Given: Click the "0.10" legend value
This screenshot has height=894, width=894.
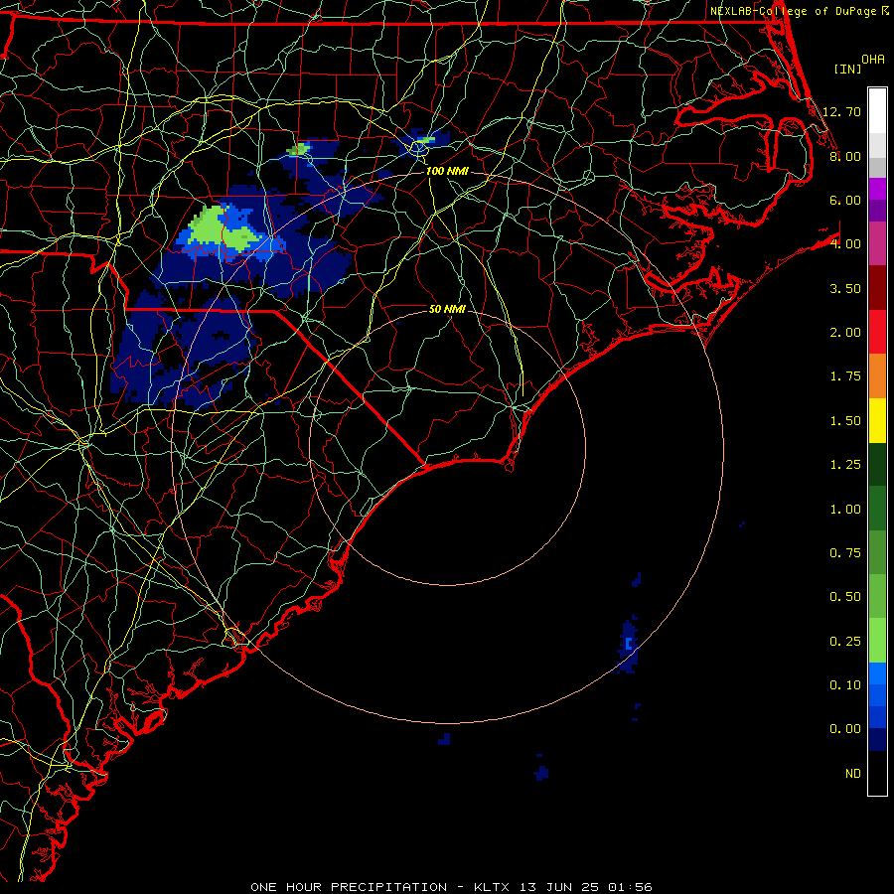Looking at the screenshot, I should 845,685.
